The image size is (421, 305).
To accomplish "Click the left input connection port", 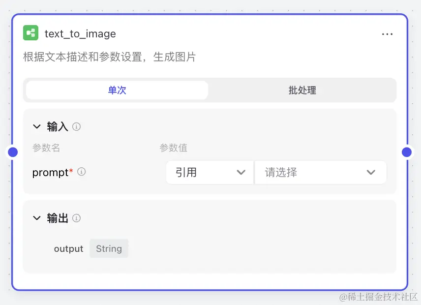I will coord(13,152).
